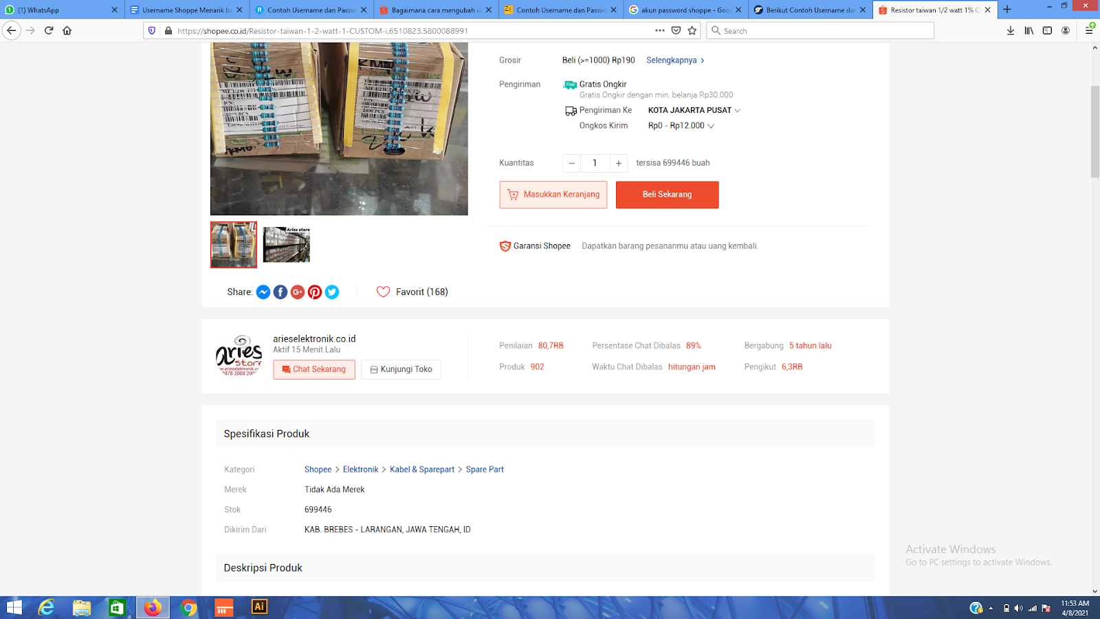The height and width of the screenshot is (619, 1100).
Task: Open the Firefox library icon
Action: click(x=1028, y=30)
